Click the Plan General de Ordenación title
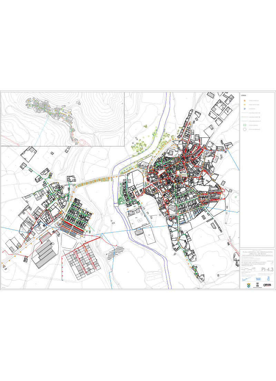Viewport: 276px width, 381px height. tap(257, 252)
